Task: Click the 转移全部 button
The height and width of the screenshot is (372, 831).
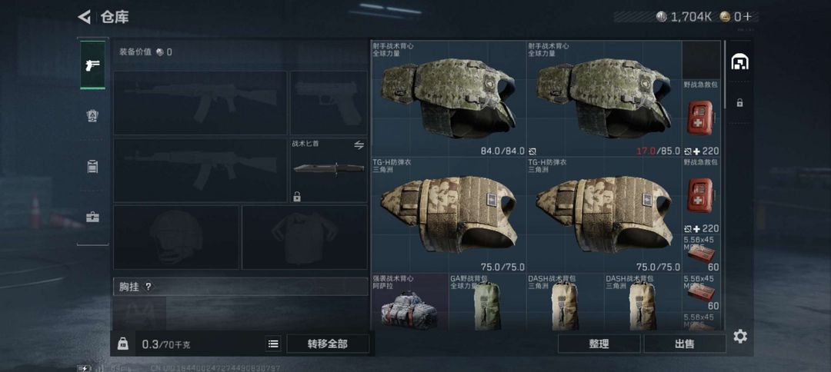Action: [328, 344]
